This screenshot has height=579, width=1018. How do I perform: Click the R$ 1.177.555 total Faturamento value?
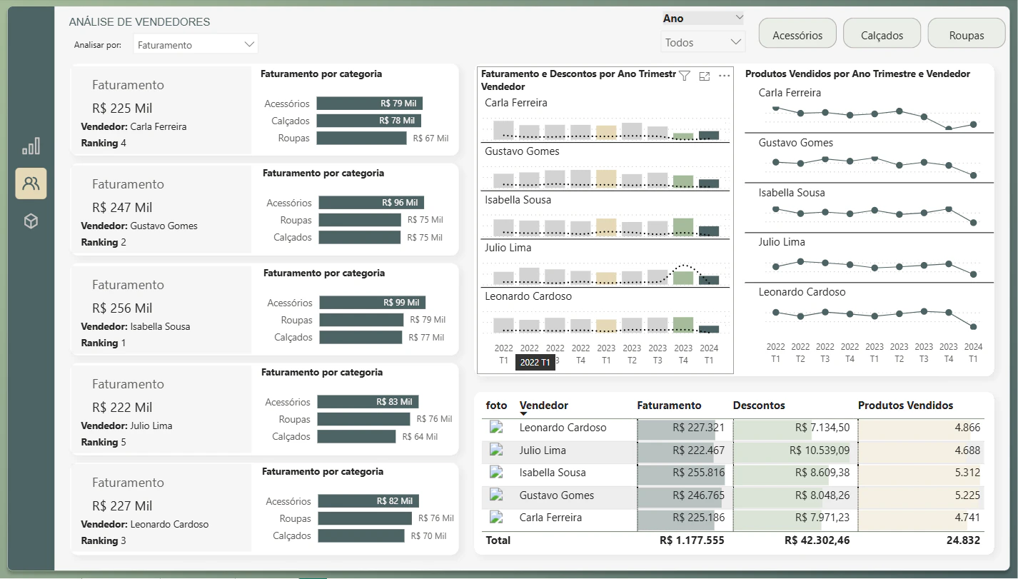(692, 540)
